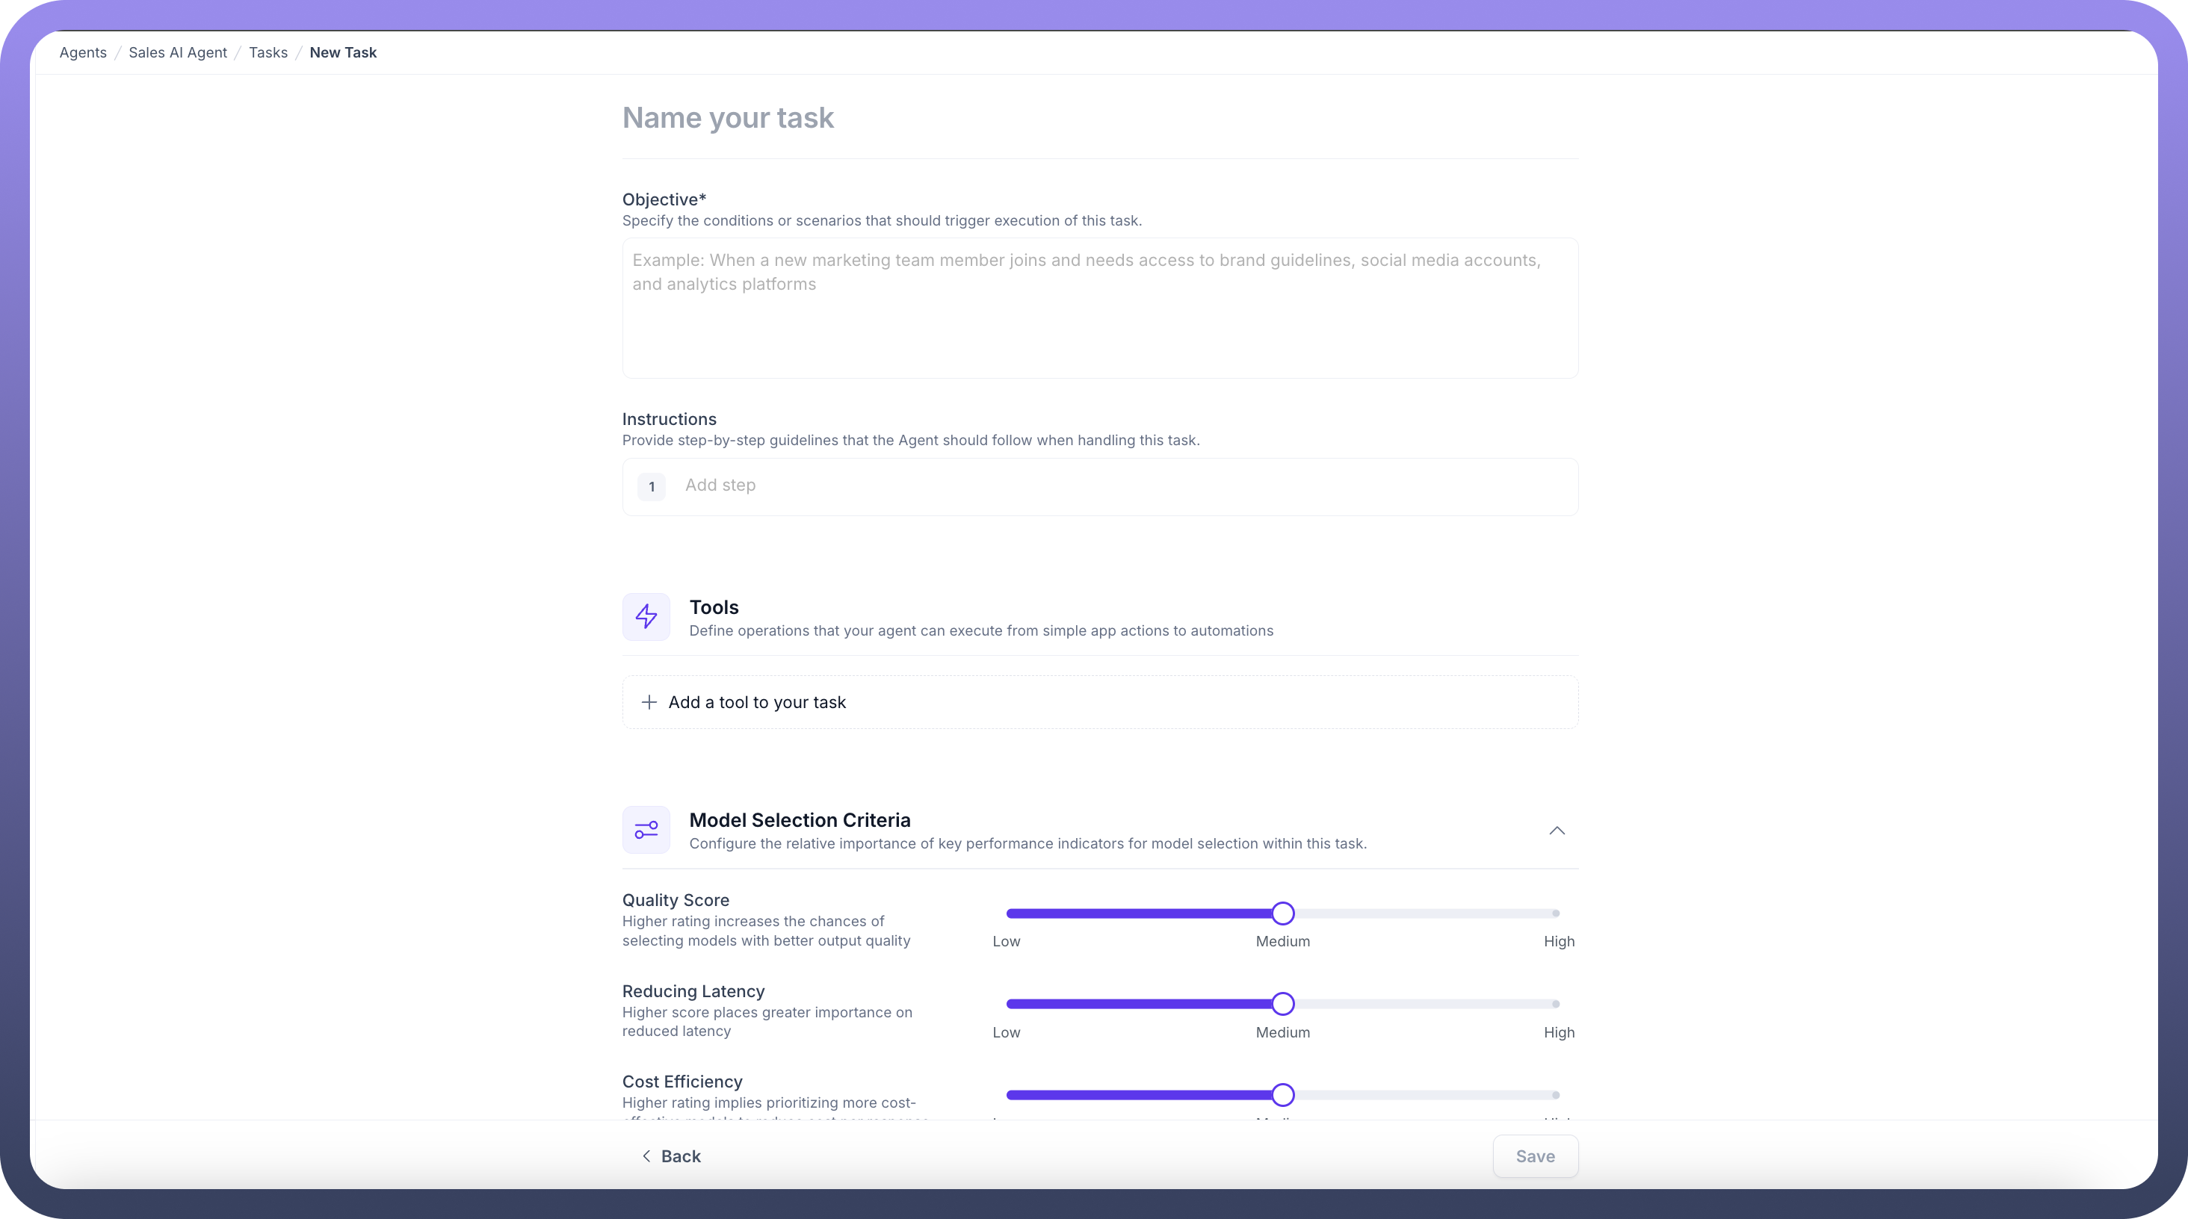Click the Cost Efficiency slider handle
Screen dimensions: 2188x1219
click(x=1282, y=1095)
